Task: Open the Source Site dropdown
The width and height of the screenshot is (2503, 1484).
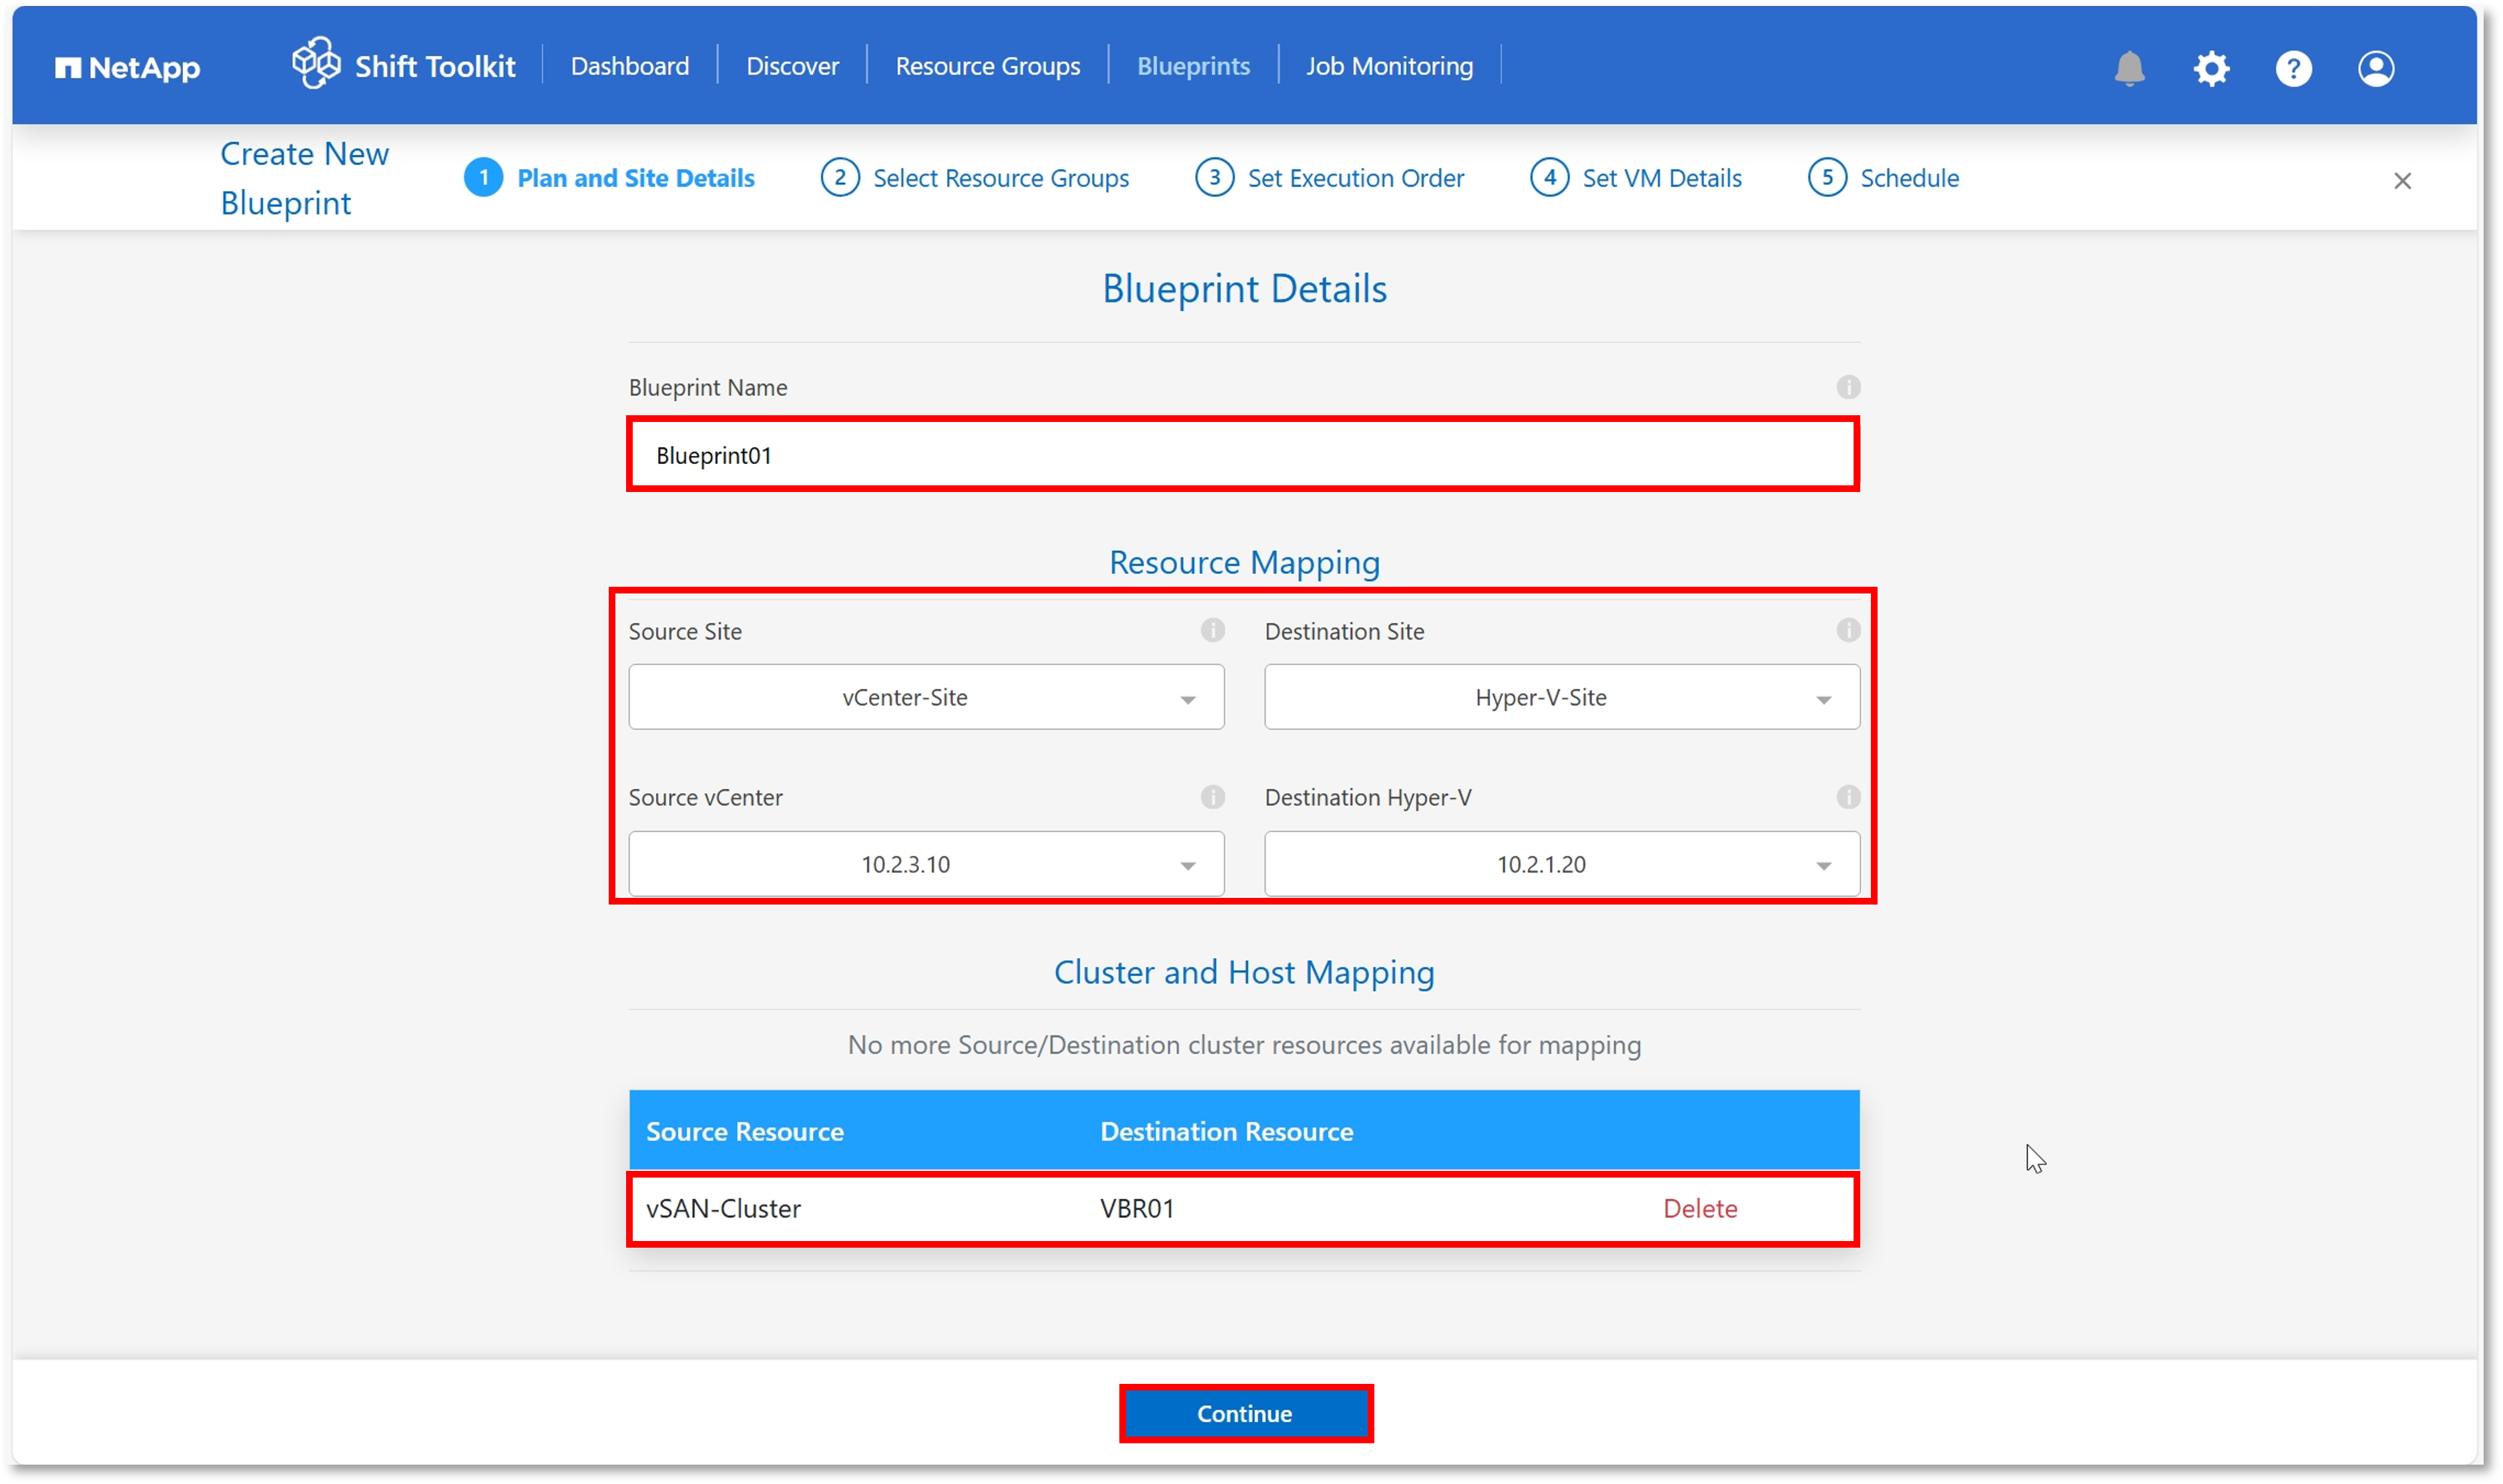Action: (x=926, y=697)
